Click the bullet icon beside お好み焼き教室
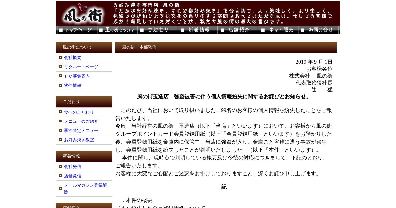Viewport: 396px width, 208px height. coord(61,140)
